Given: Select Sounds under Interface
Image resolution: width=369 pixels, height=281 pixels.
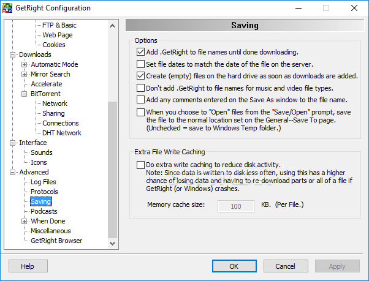Looking at the screenshot, I should (42, 152).
